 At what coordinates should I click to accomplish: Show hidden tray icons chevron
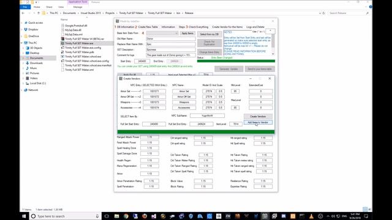[x=328, y=216]
